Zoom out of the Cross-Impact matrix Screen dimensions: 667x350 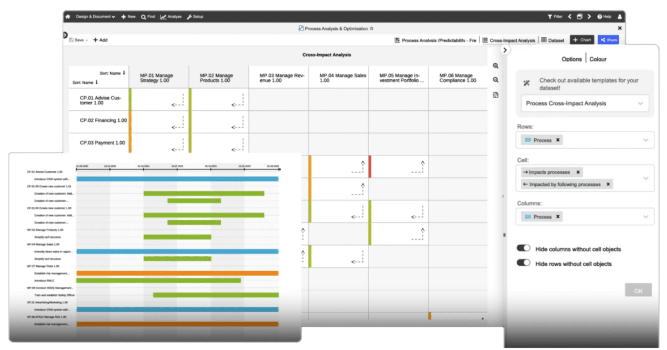pyautogui.click(x=495, y=80)
